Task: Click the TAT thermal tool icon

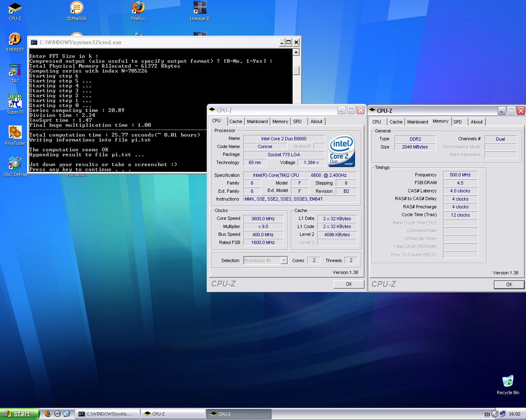Action: click(x=15, y=73)
